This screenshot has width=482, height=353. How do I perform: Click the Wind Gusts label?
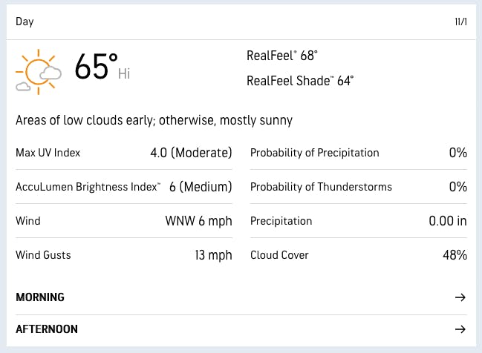[x=43, y=255]
